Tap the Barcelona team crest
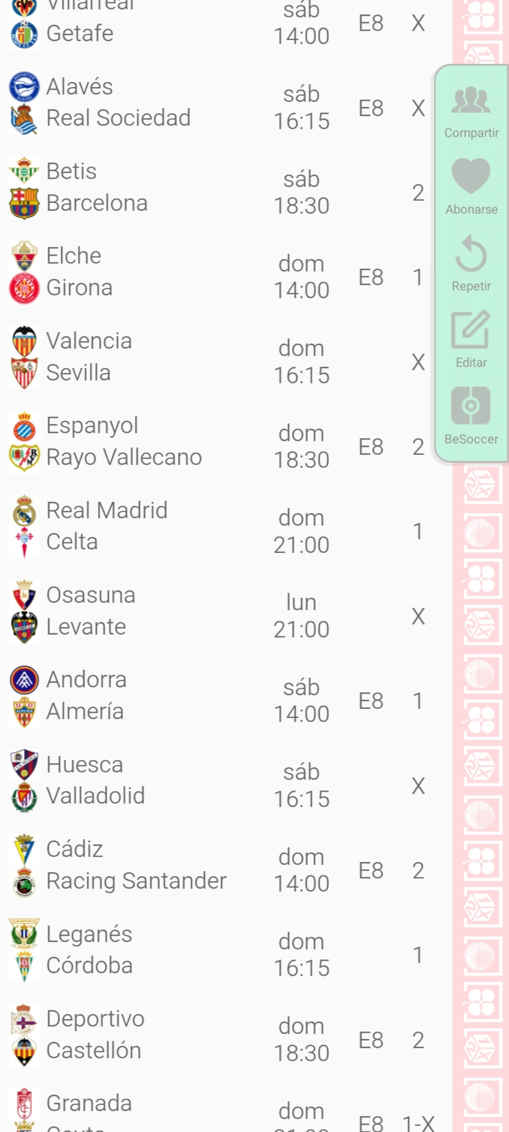Screen dimensions: 509x1132 pyautogui.click(x=24, y=203)
